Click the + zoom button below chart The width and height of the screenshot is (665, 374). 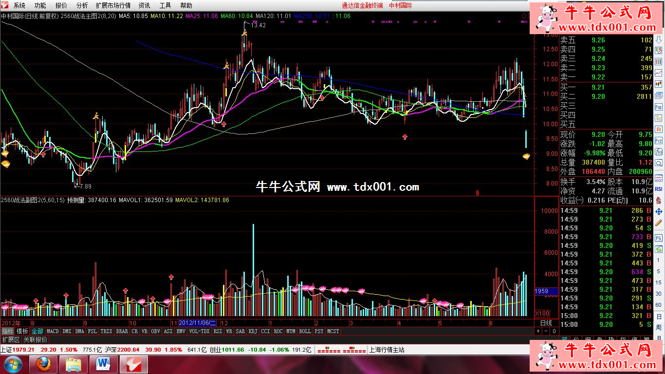pyautogui.click(x=538, y=331)
